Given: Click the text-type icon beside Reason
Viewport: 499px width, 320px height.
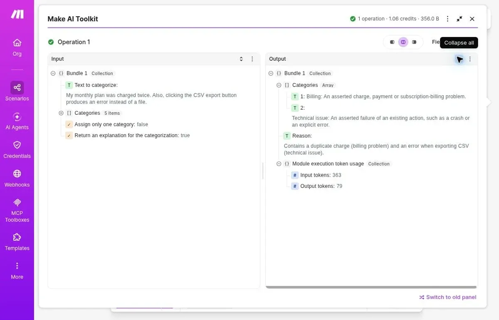Looking at the screenshot, I should (287, 136).
